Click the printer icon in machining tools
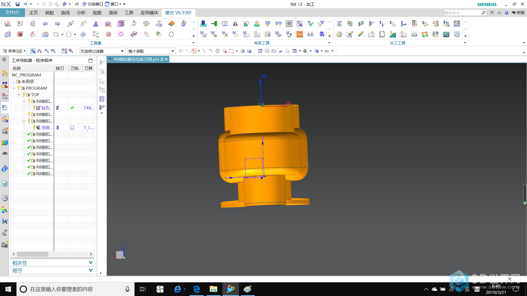527x296 pixels. pyautogui.click(x=414, y=35)
